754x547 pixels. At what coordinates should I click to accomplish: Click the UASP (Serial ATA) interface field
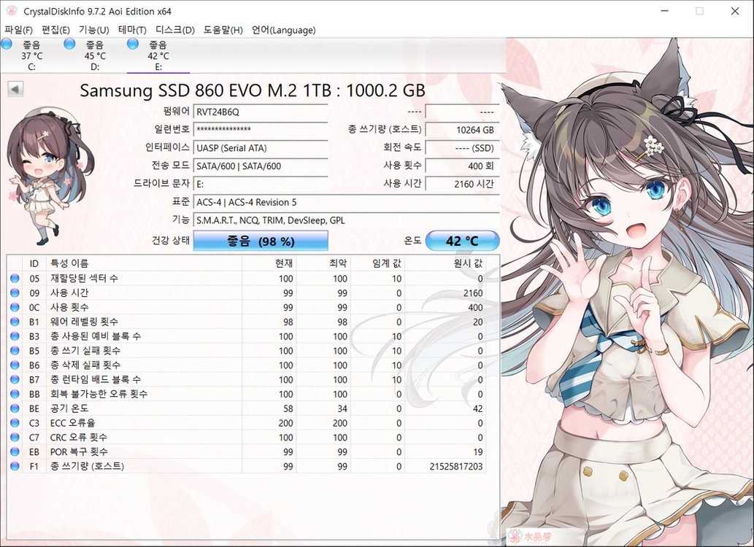(261, 148)
